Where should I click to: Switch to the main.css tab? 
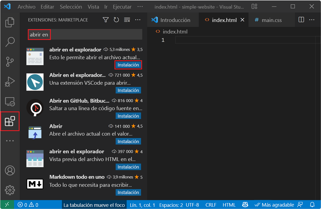tap(271, 20)
